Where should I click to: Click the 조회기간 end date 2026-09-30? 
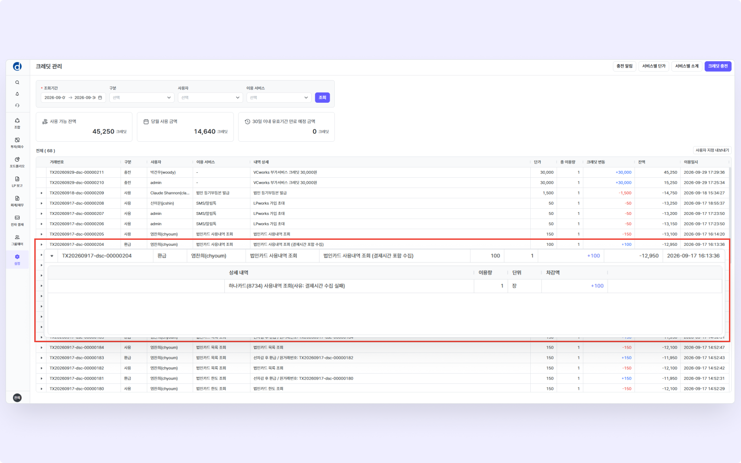click(x=85, y=98)
